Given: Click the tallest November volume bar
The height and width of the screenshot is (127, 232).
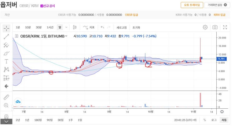Looking at the screenshot, I should pos(200,100).
